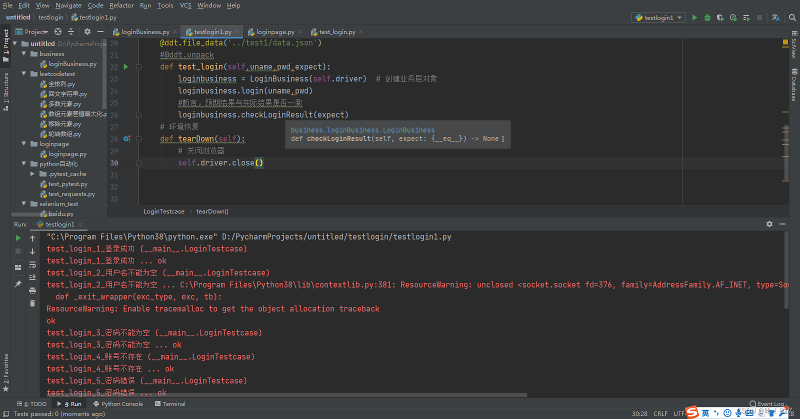Open loginBusiness.py in the project tree
The height and width of the screenshot is (419, 800).
tap(68, 64)
